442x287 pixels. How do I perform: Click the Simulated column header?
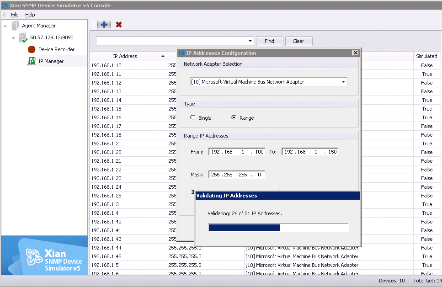426,56
